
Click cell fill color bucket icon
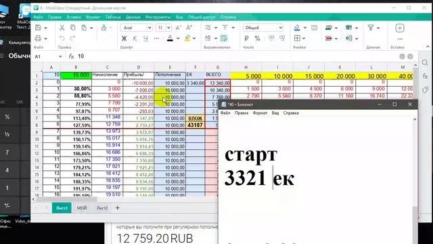point(297,28)
